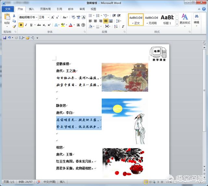Apply the 标题 1 Heading style
Screen dimensions: 208x186
coord(167,20)
